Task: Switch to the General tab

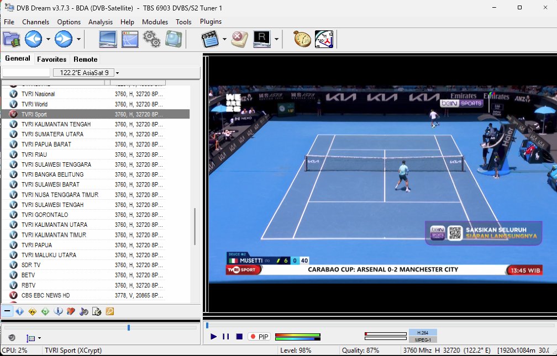Action: click(18, 59)
